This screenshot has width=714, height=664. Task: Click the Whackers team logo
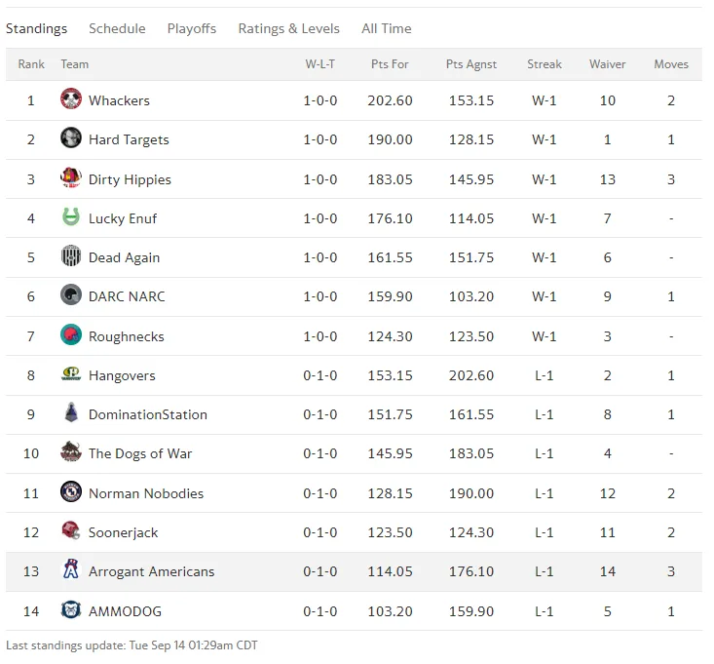click(71, 98)
